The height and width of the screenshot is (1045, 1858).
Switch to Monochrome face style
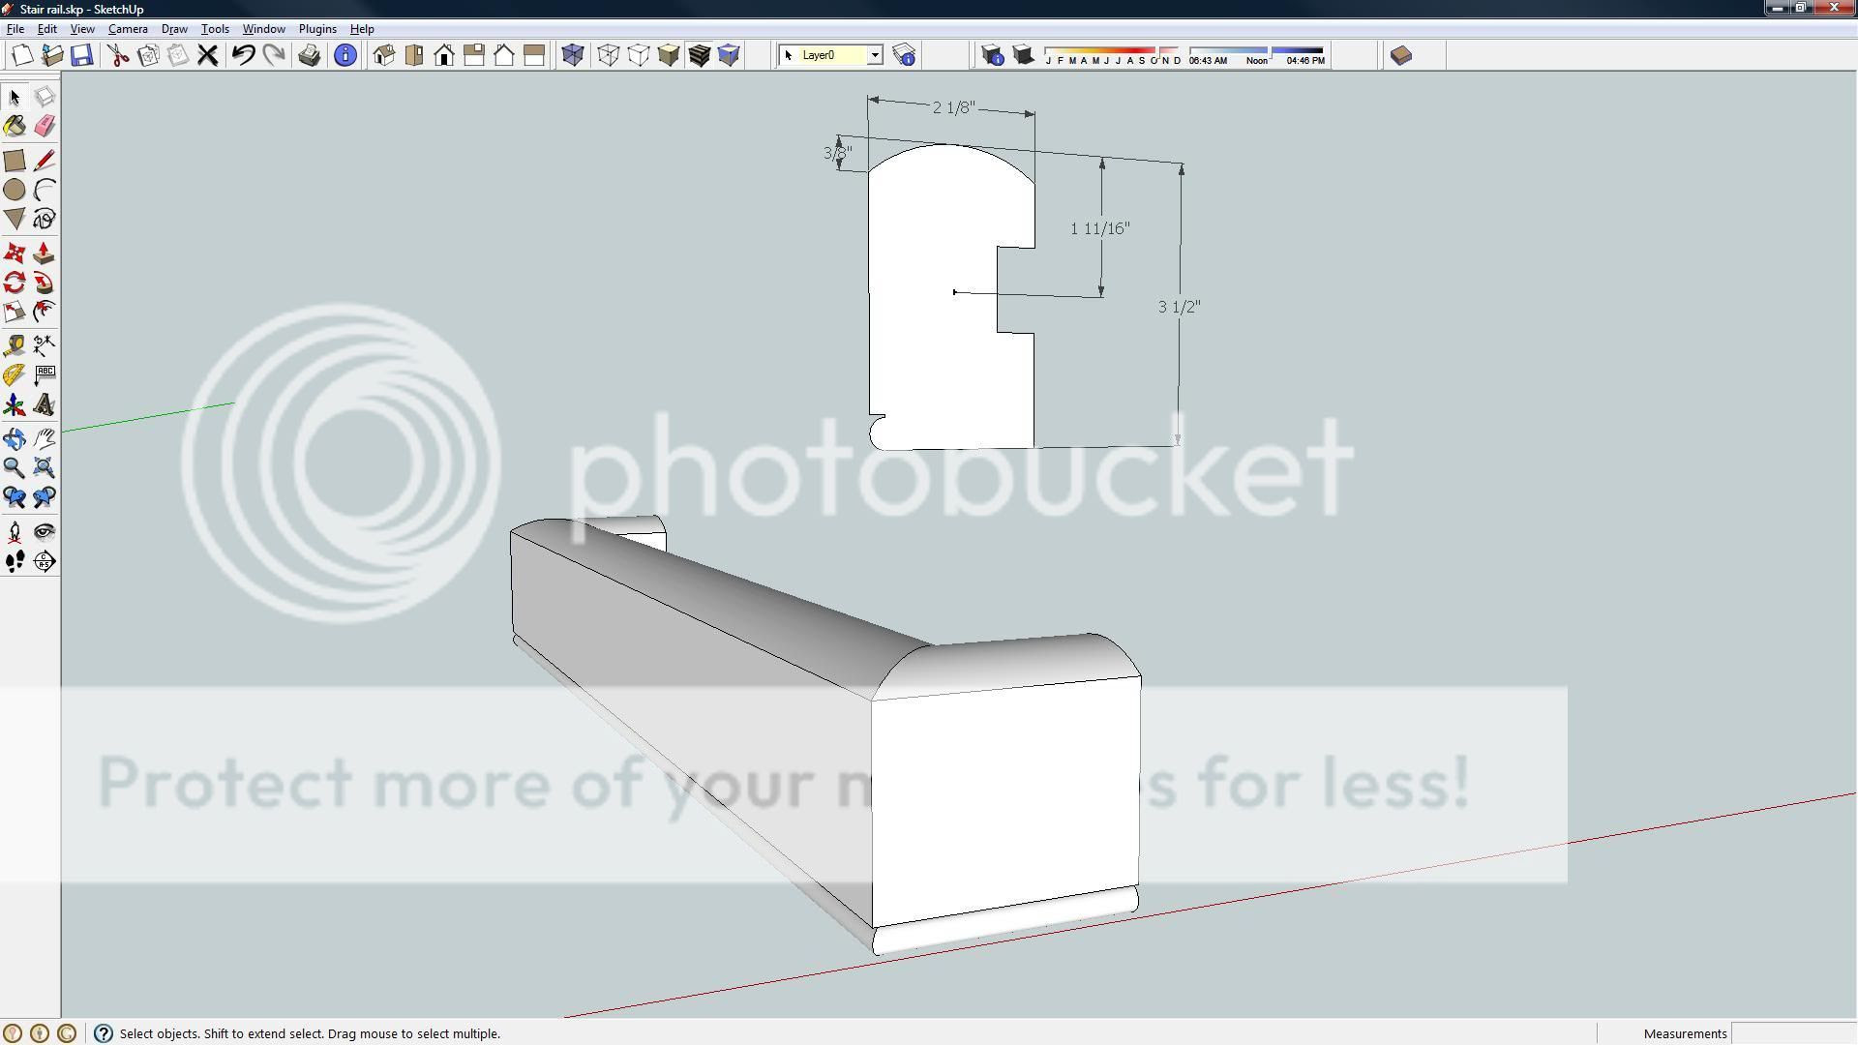(x=730, y=55)
